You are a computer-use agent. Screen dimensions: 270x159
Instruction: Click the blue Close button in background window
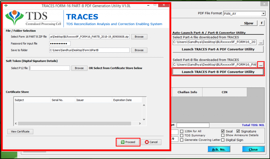pyautogui.click(x=253, y=149)
